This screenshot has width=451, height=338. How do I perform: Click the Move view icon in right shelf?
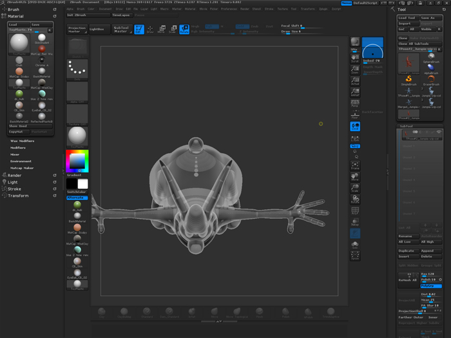355,177
